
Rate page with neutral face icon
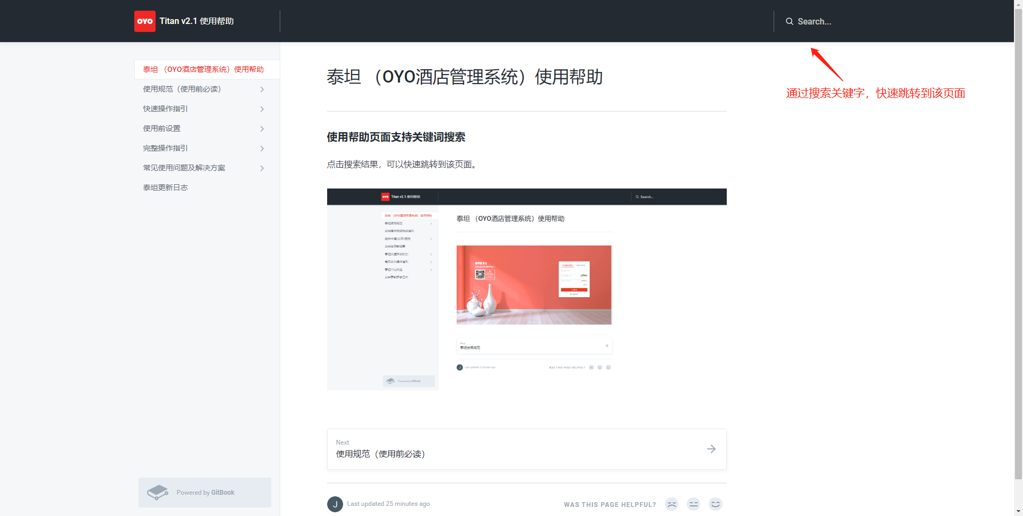(x=693, y=504)
